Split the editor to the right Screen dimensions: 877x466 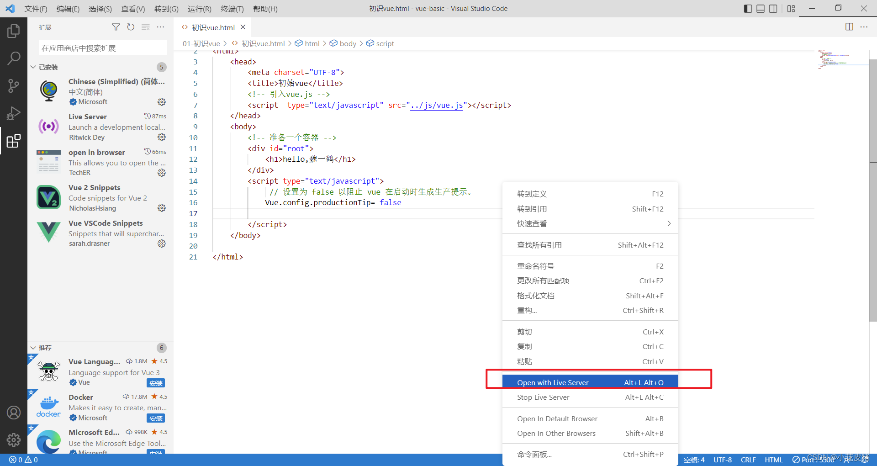[x=849, y=27]
